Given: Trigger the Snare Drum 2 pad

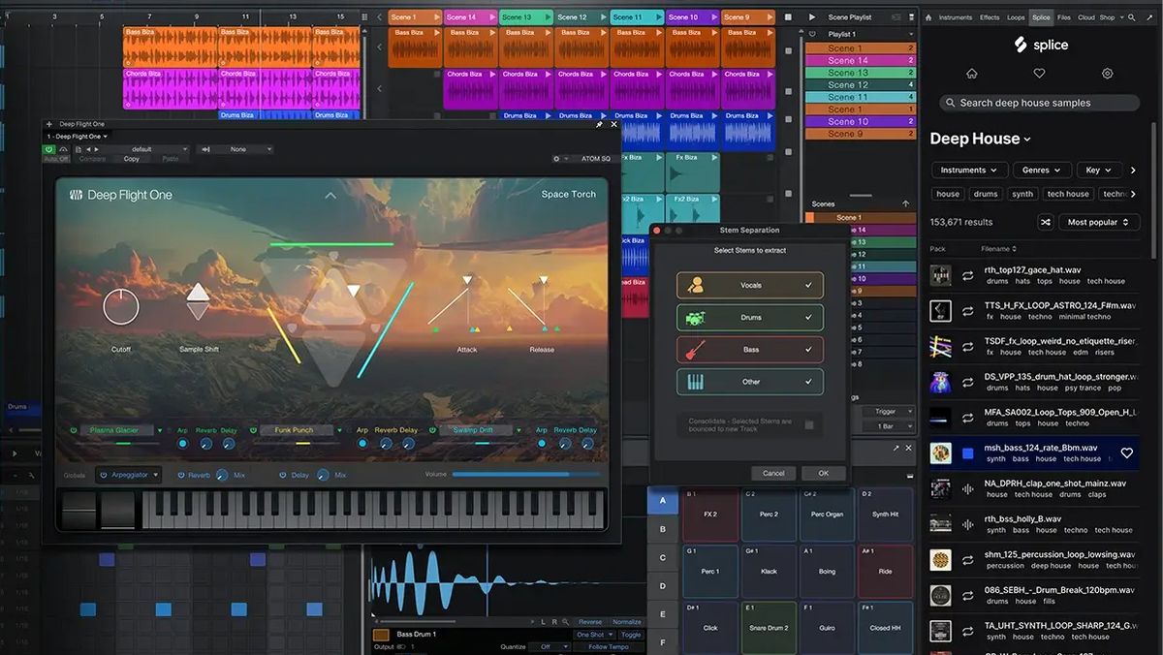Looking at the screenshot, I should click(769, 627).
